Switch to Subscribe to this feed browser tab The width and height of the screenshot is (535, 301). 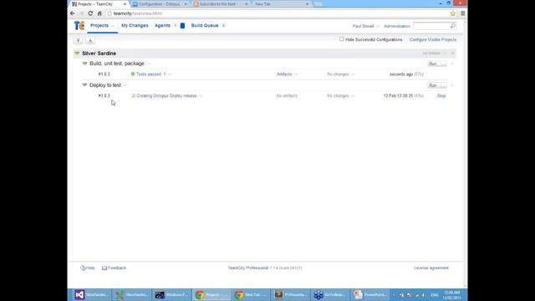click(220, 4)
